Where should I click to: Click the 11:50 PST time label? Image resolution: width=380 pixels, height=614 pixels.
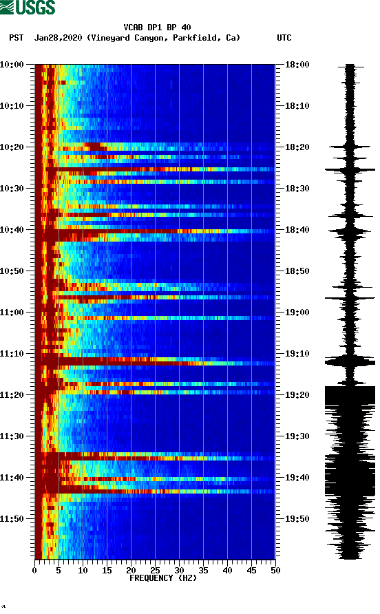[12, 519]
